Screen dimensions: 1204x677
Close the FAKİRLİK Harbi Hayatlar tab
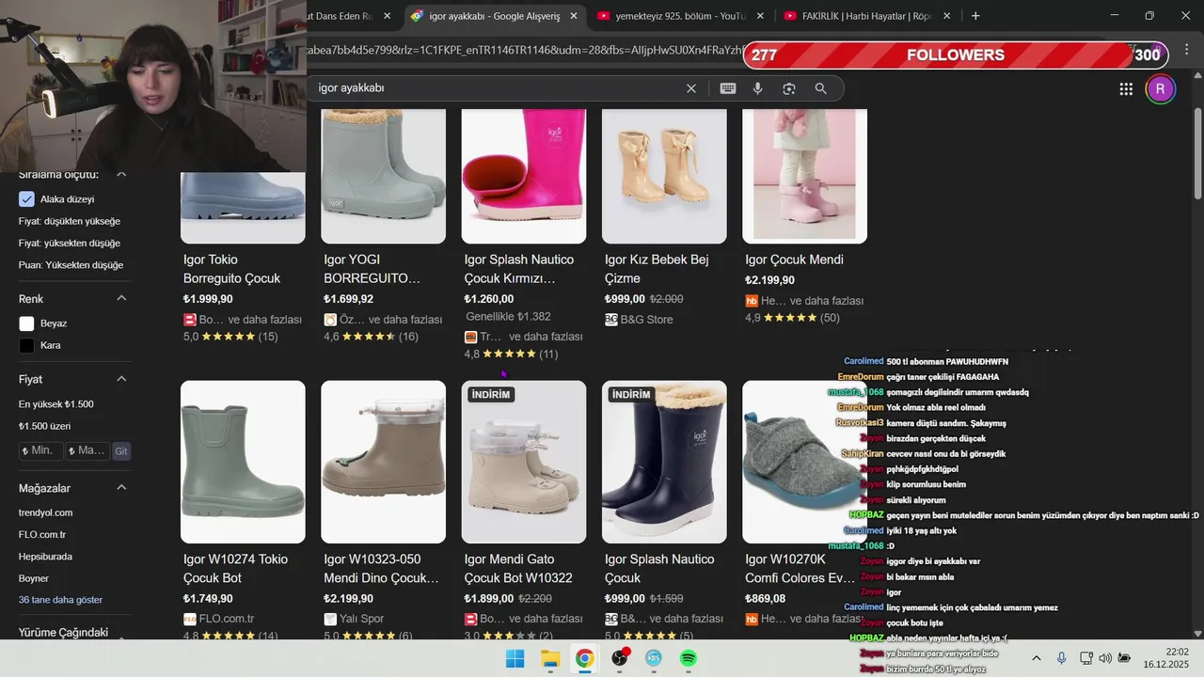pyautogui.click(x=947, y=16)
